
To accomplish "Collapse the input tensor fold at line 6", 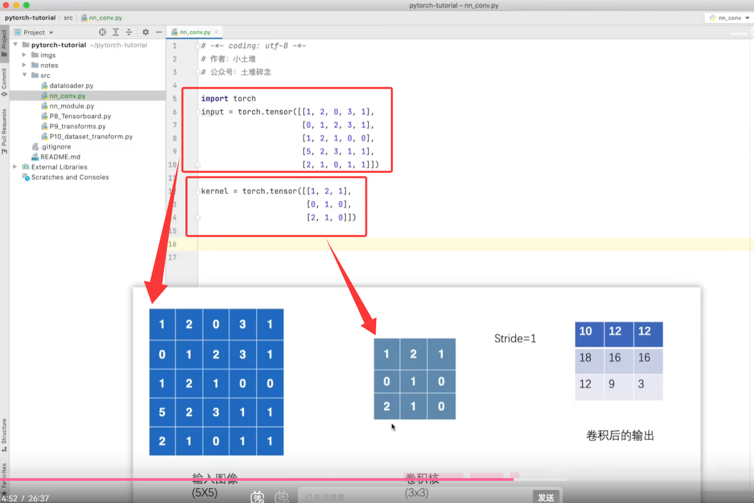I will click(198, 112).
